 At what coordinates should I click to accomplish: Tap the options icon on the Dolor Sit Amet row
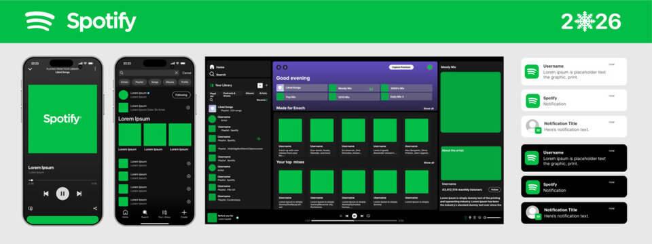point(188,108)
